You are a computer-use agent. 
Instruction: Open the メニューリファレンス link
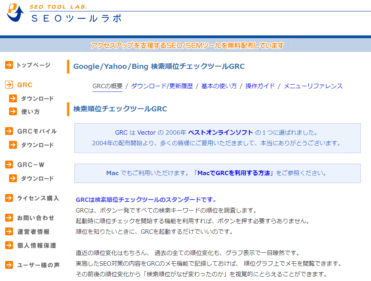pyautogui.click(x=313, y=86)
